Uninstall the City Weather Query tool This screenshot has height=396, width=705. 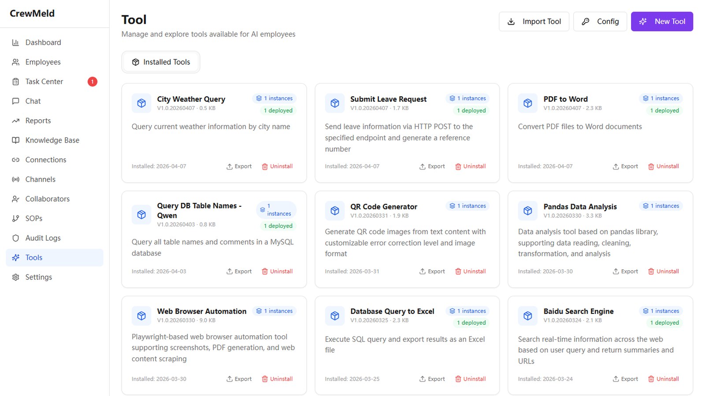point(277,166)
